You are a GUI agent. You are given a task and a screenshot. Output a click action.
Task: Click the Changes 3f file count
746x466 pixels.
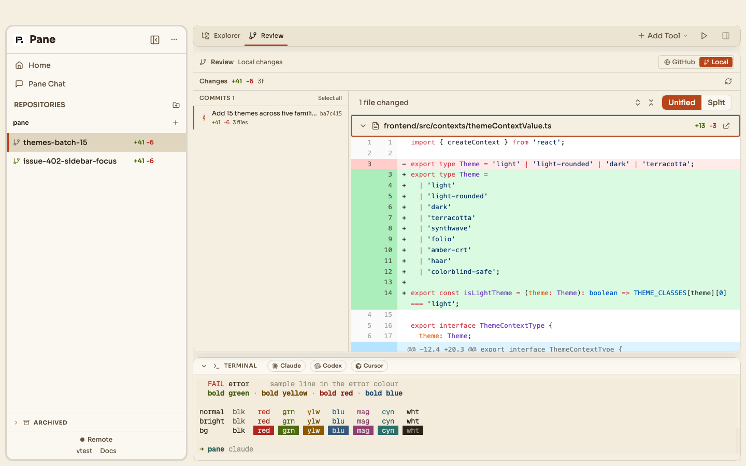[x=261, y=81]
